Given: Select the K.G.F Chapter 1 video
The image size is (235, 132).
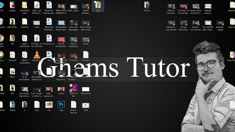Looking at the screenshot, I should 37,89.
